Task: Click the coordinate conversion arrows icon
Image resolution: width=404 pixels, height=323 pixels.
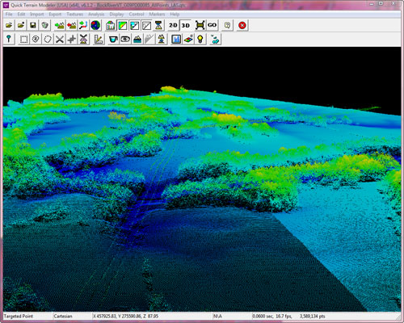Action: (83, 26)
